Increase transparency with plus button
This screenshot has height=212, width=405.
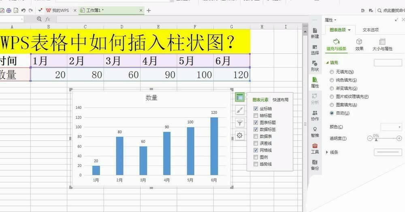399,138
